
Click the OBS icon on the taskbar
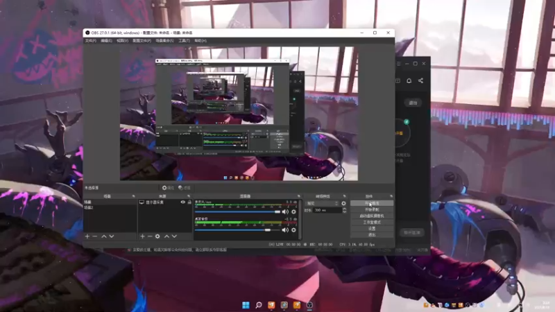[x=309, y=305]
